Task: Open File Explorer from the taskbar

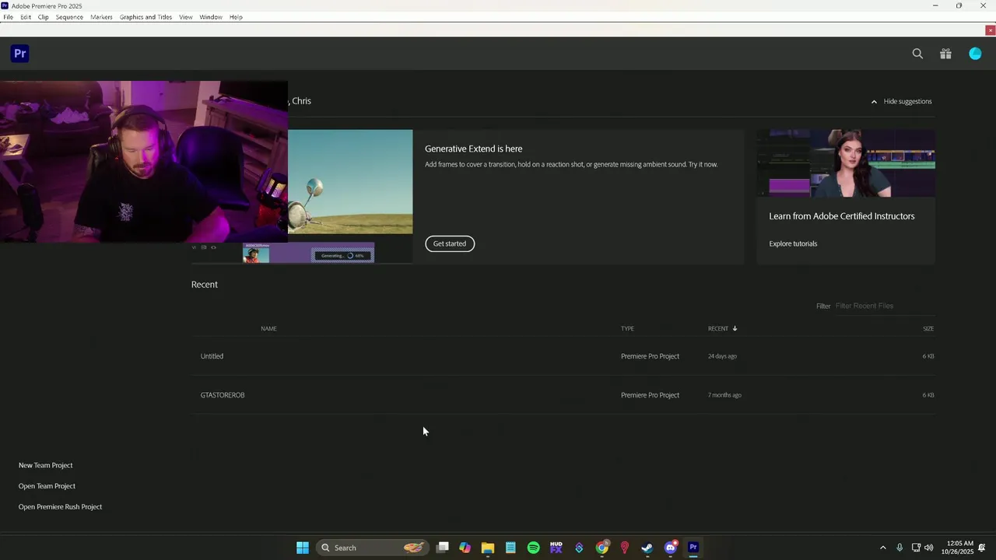Action: click(488, 548)
